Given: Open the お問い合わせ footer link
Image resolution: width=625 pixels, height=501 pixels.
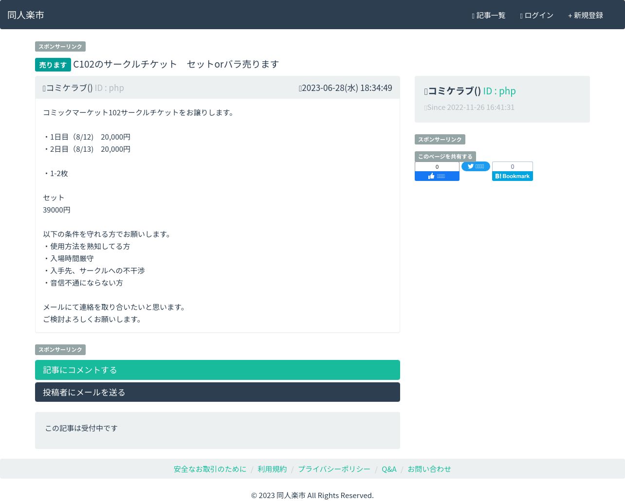Looking at the screenshot, I should [x=429, y=469].
